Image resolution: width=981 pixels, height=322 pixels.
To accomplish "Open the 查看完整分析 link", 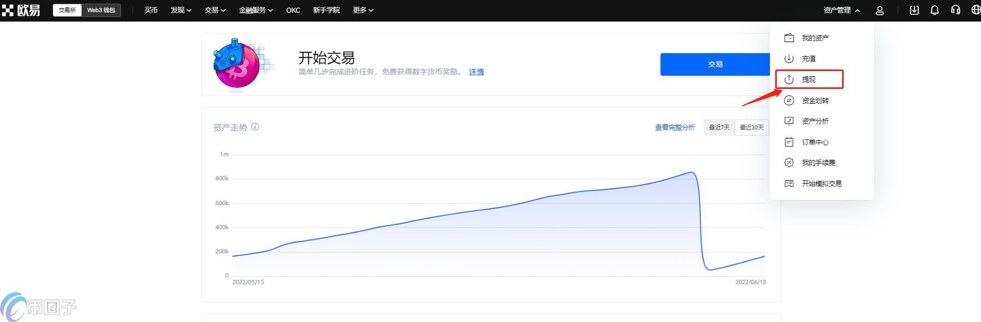I will (675, 127).
